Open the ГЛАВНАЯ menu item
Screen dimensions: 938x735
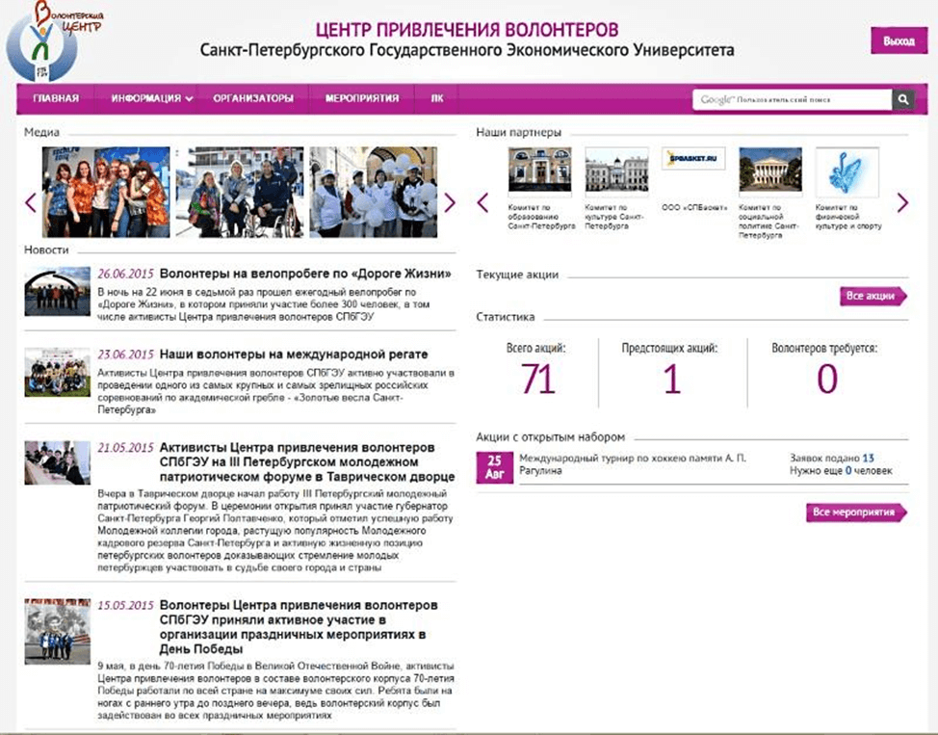(56, 98)
